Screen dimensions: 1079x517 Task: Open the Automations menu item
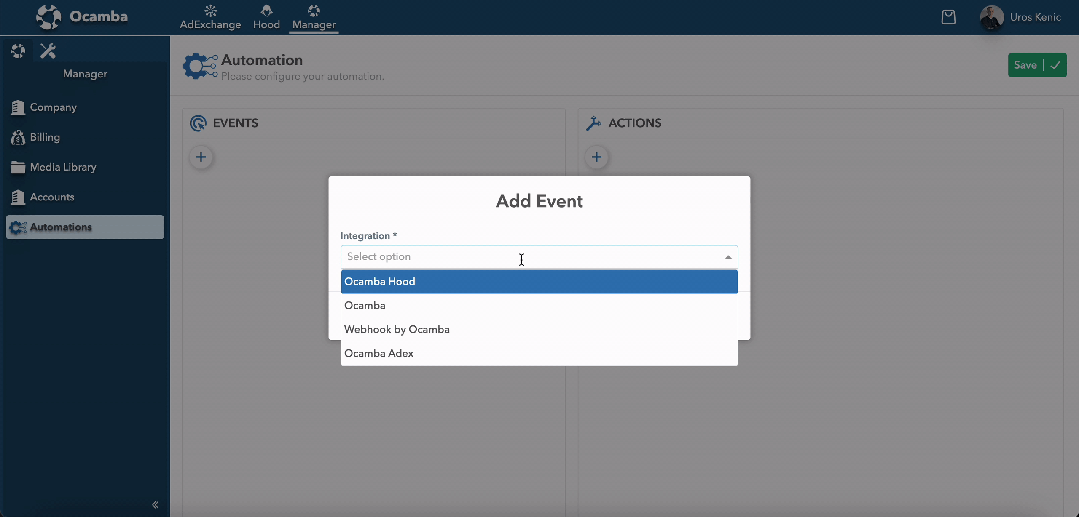click(85, 227)
